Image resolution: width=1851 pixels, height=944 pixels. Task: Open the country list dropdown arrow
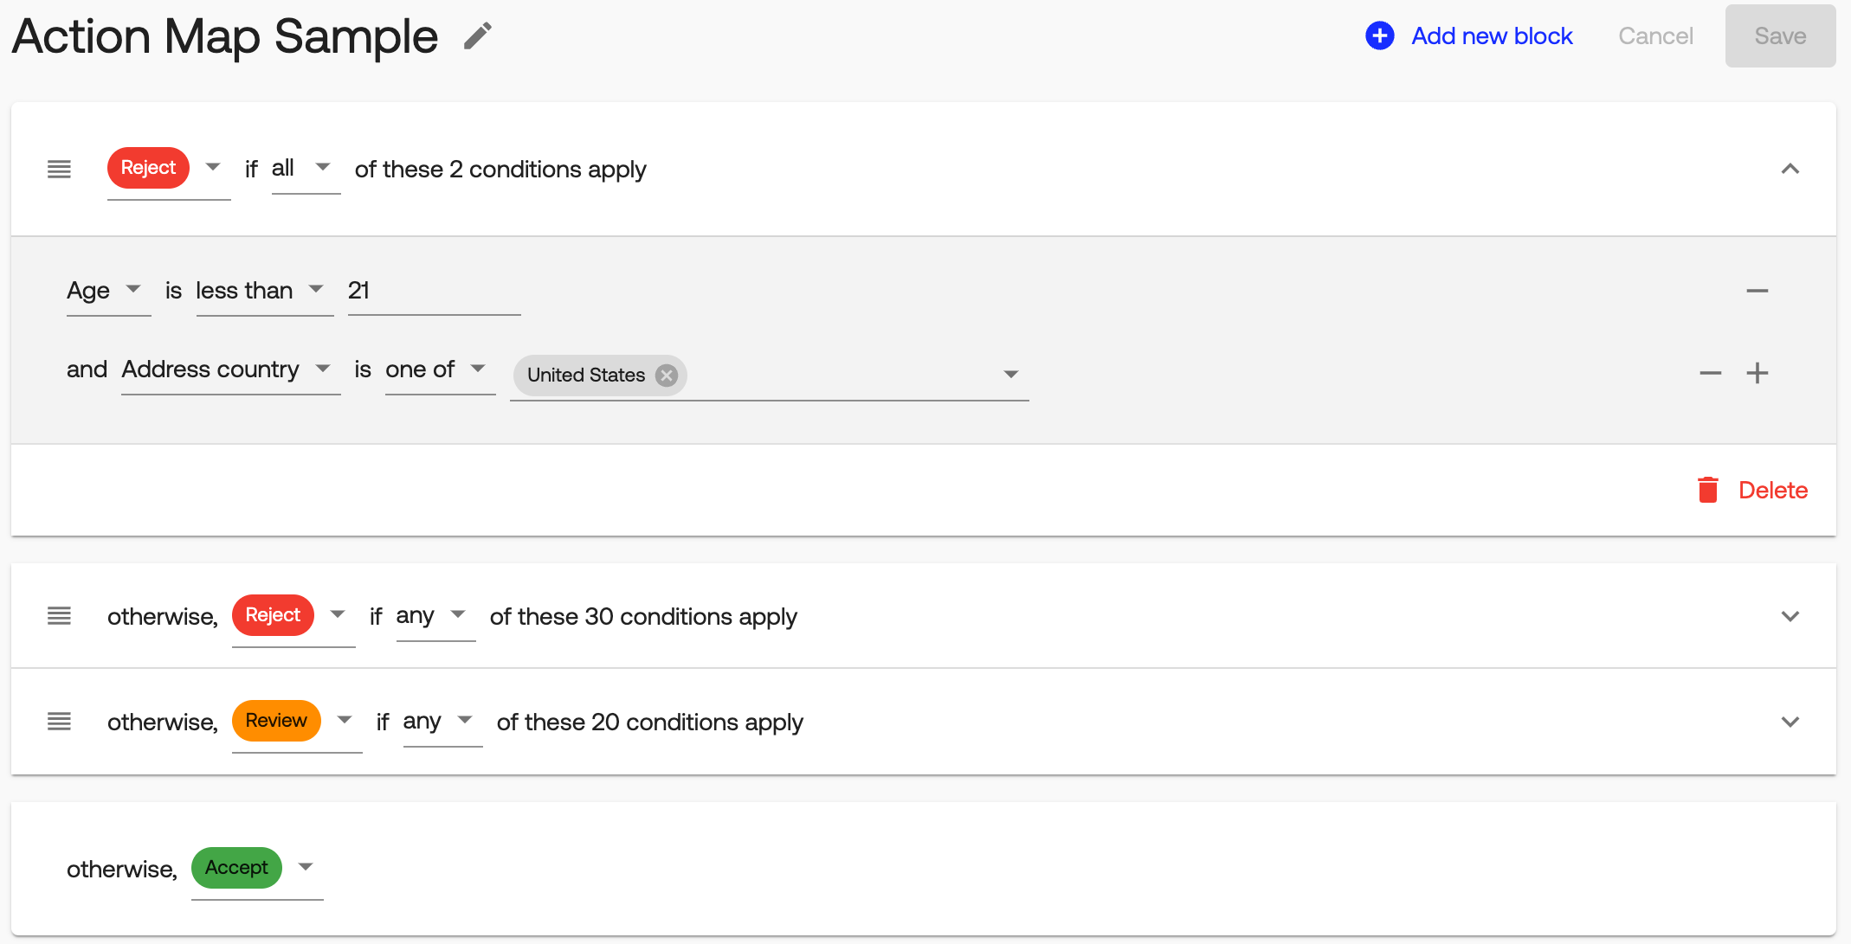(1010, 375)
